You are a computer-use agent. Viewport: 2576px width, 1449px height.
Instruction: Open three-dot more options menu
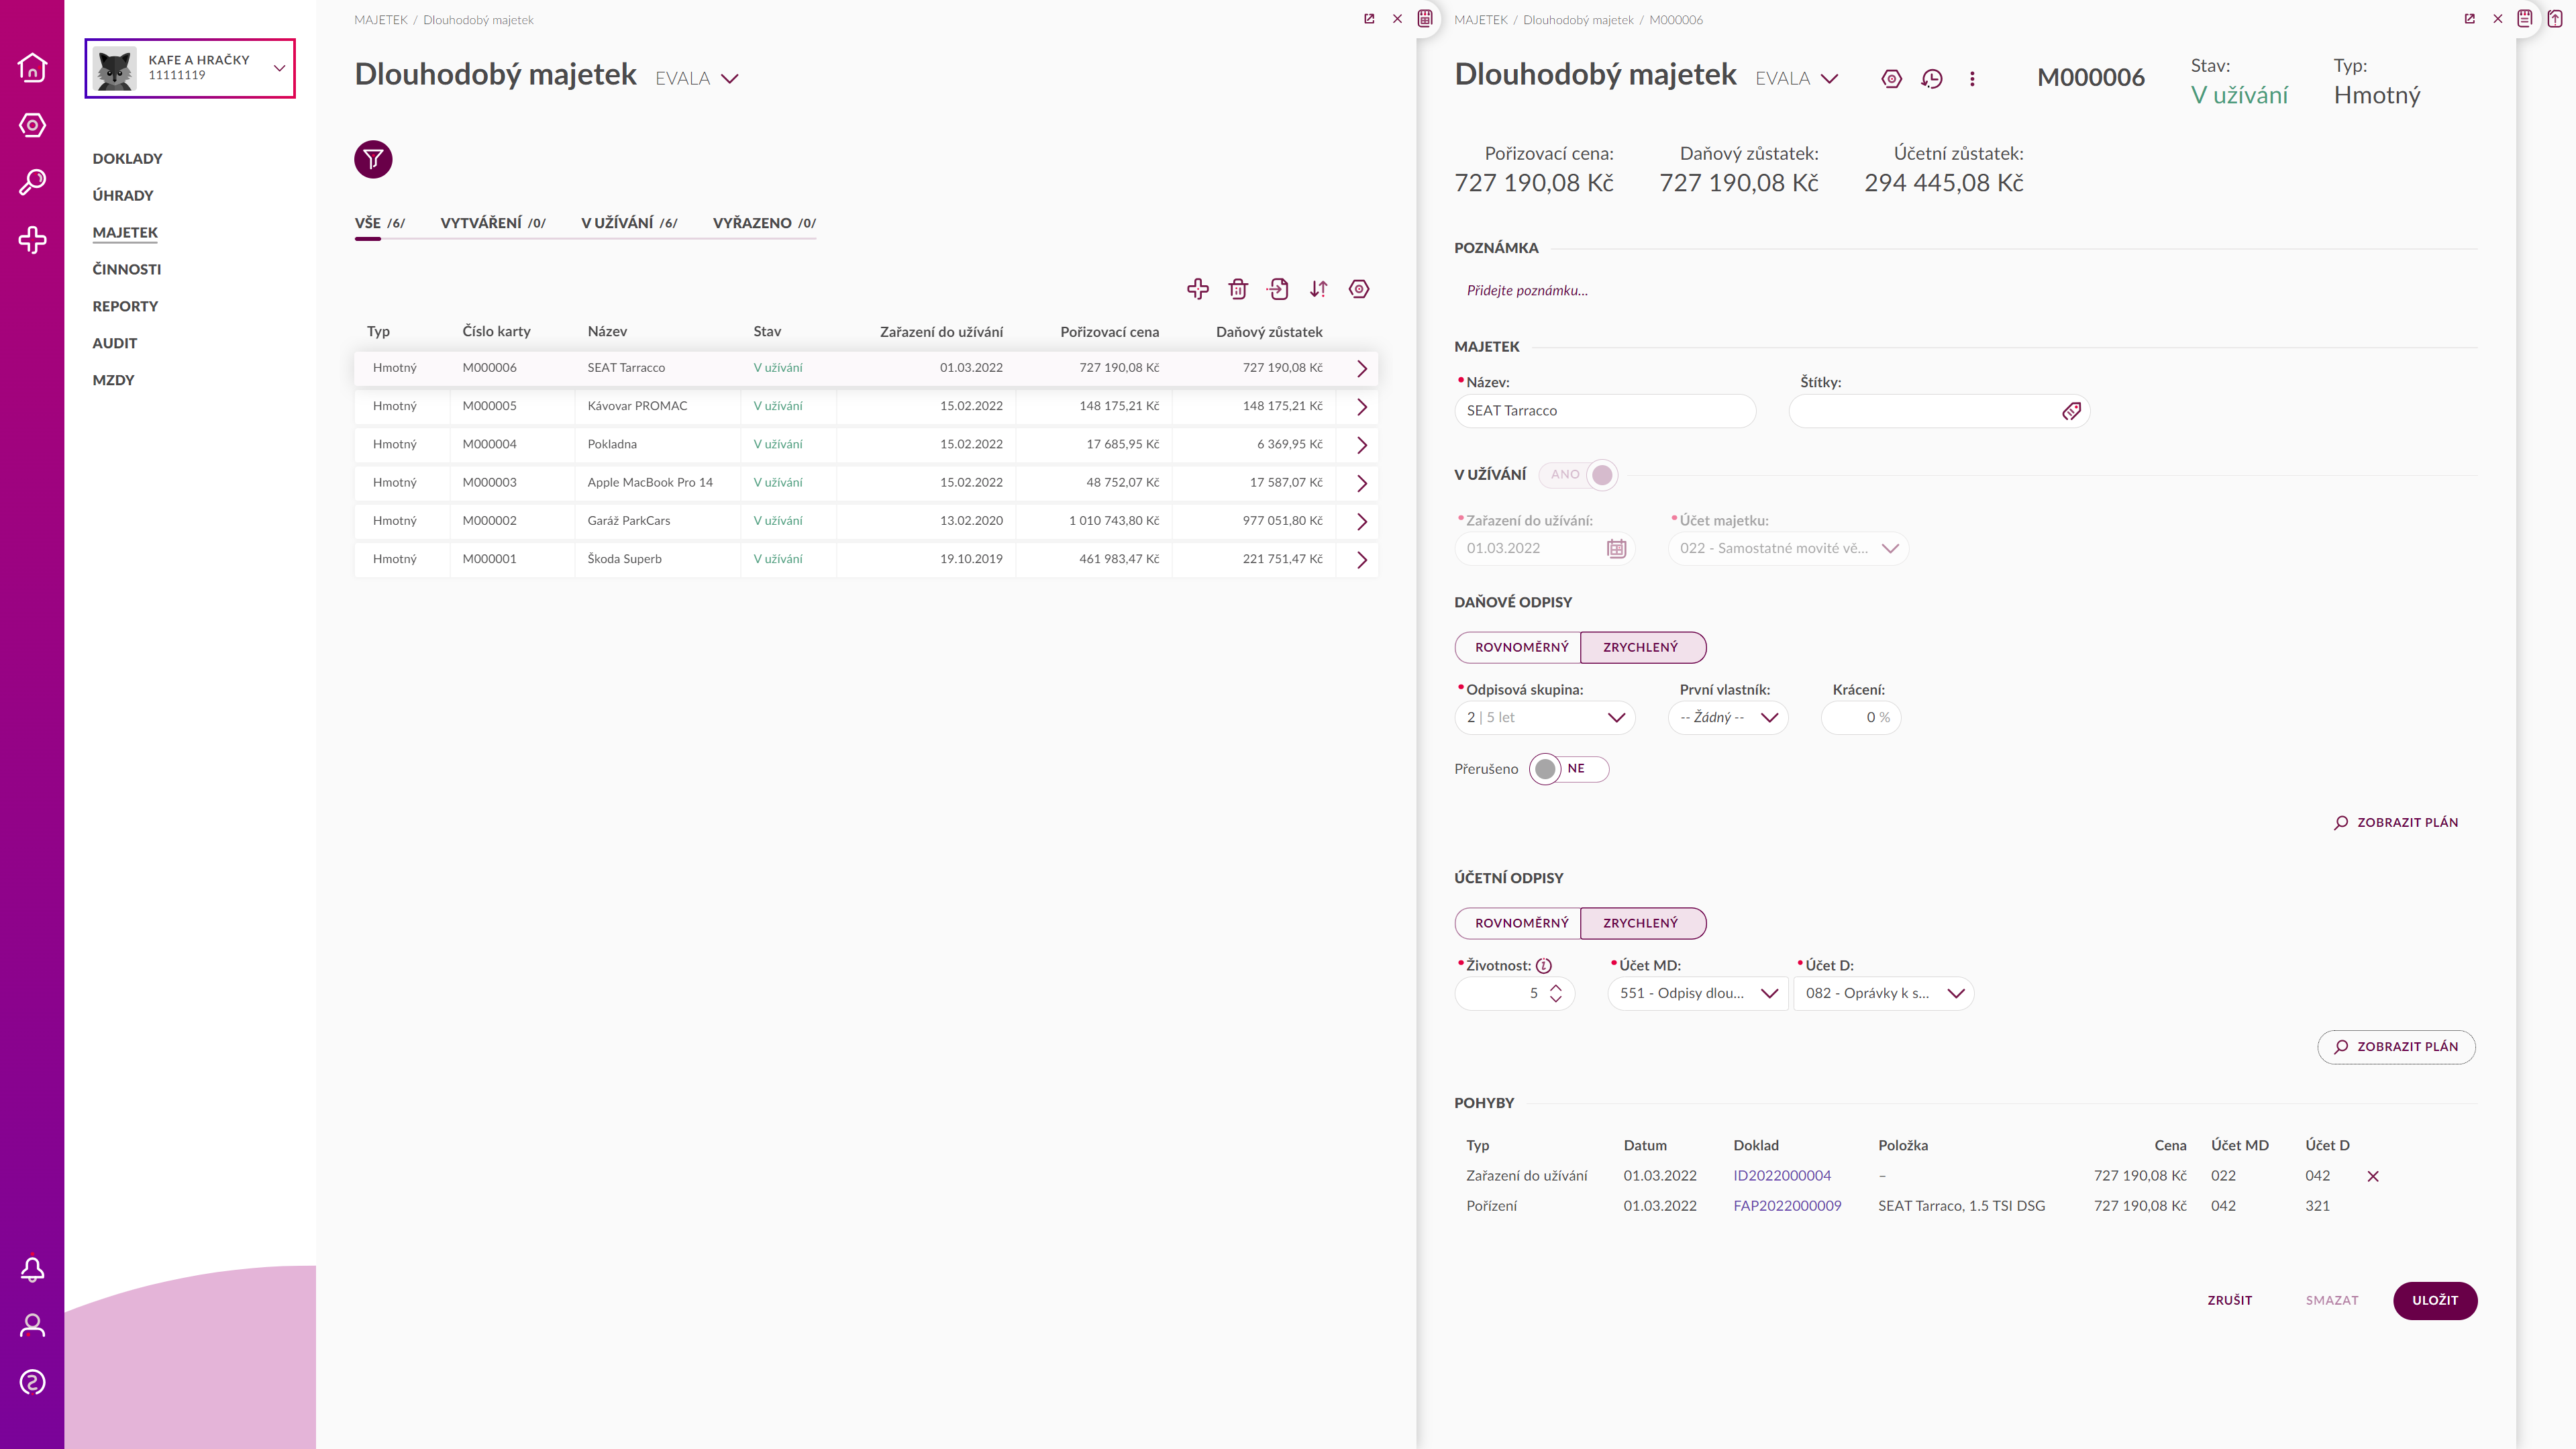coord(1972,79)
